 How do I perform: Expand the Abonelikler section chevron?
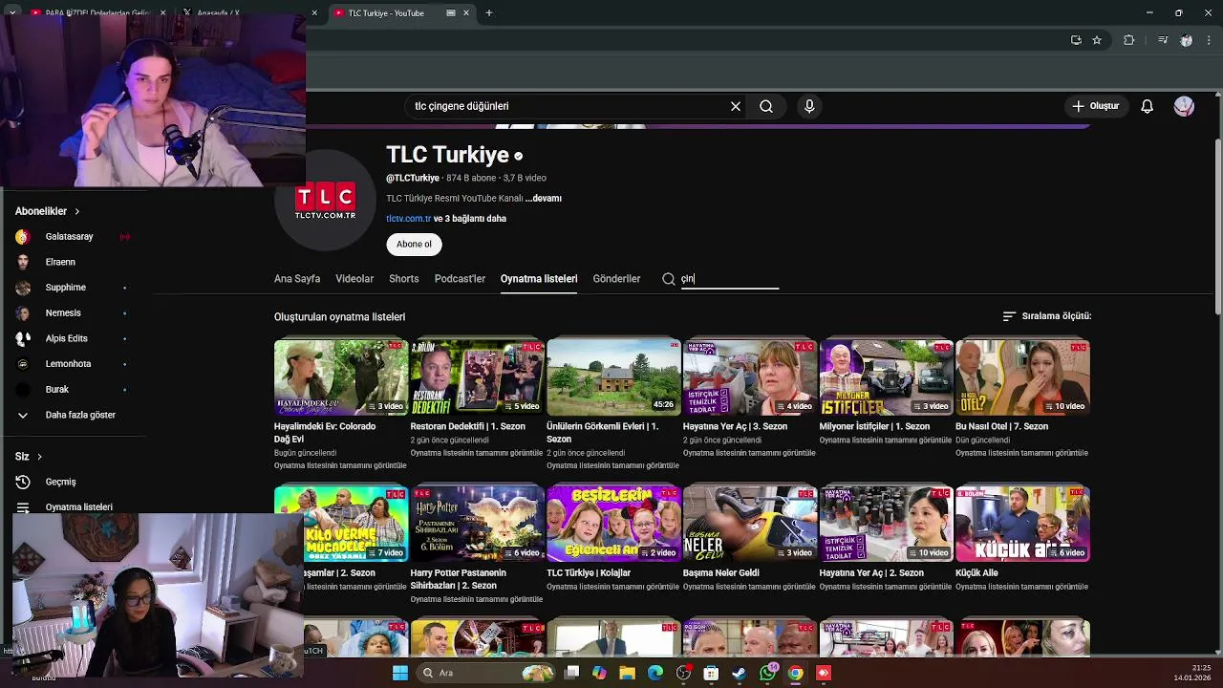coord(77,211)
